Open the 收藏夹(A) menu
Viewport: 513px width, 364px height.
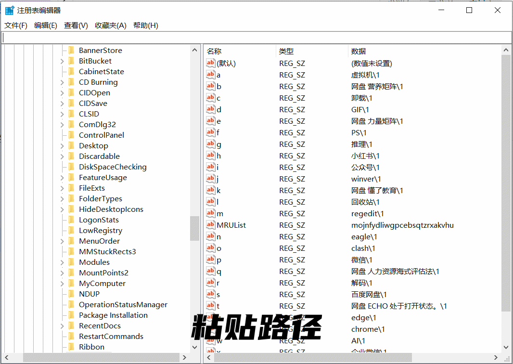110,26
